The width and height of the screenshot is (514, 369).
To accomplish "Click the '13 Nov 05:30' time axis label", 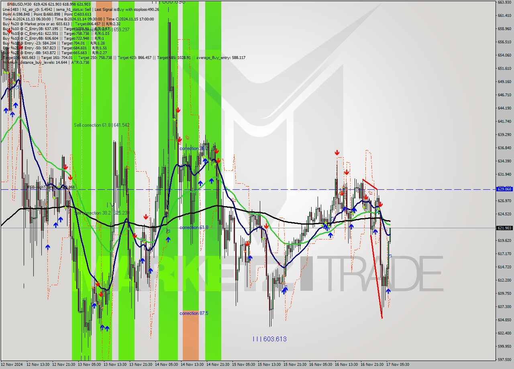I will [x=89, y=365].
